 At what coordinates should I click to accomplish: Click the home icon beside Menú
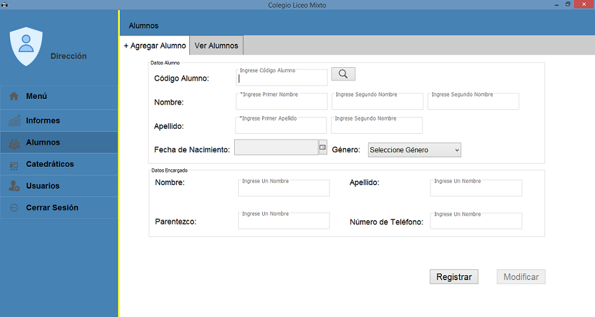coord(14,96)
